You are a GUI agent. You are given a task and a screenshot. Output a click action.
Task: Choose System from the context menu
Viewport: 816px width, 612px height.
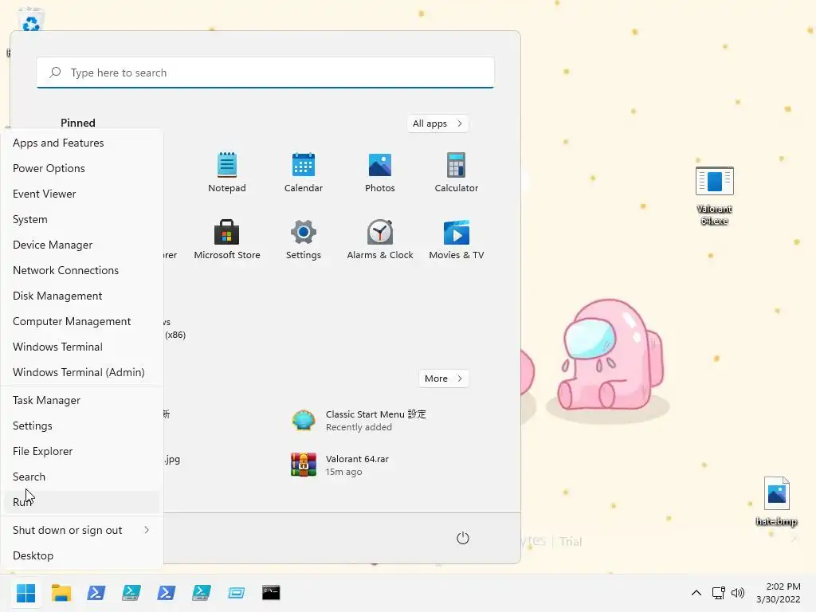(82, 219)
